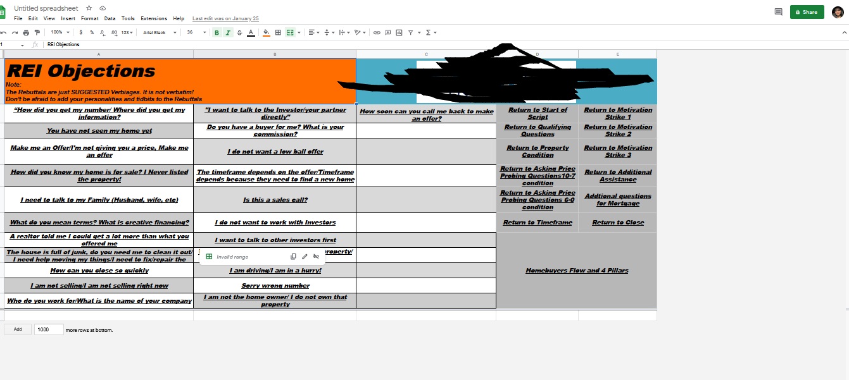Select 'You have not seen my home yet' cell
This screenshot has width=849, height=380.
99,131
